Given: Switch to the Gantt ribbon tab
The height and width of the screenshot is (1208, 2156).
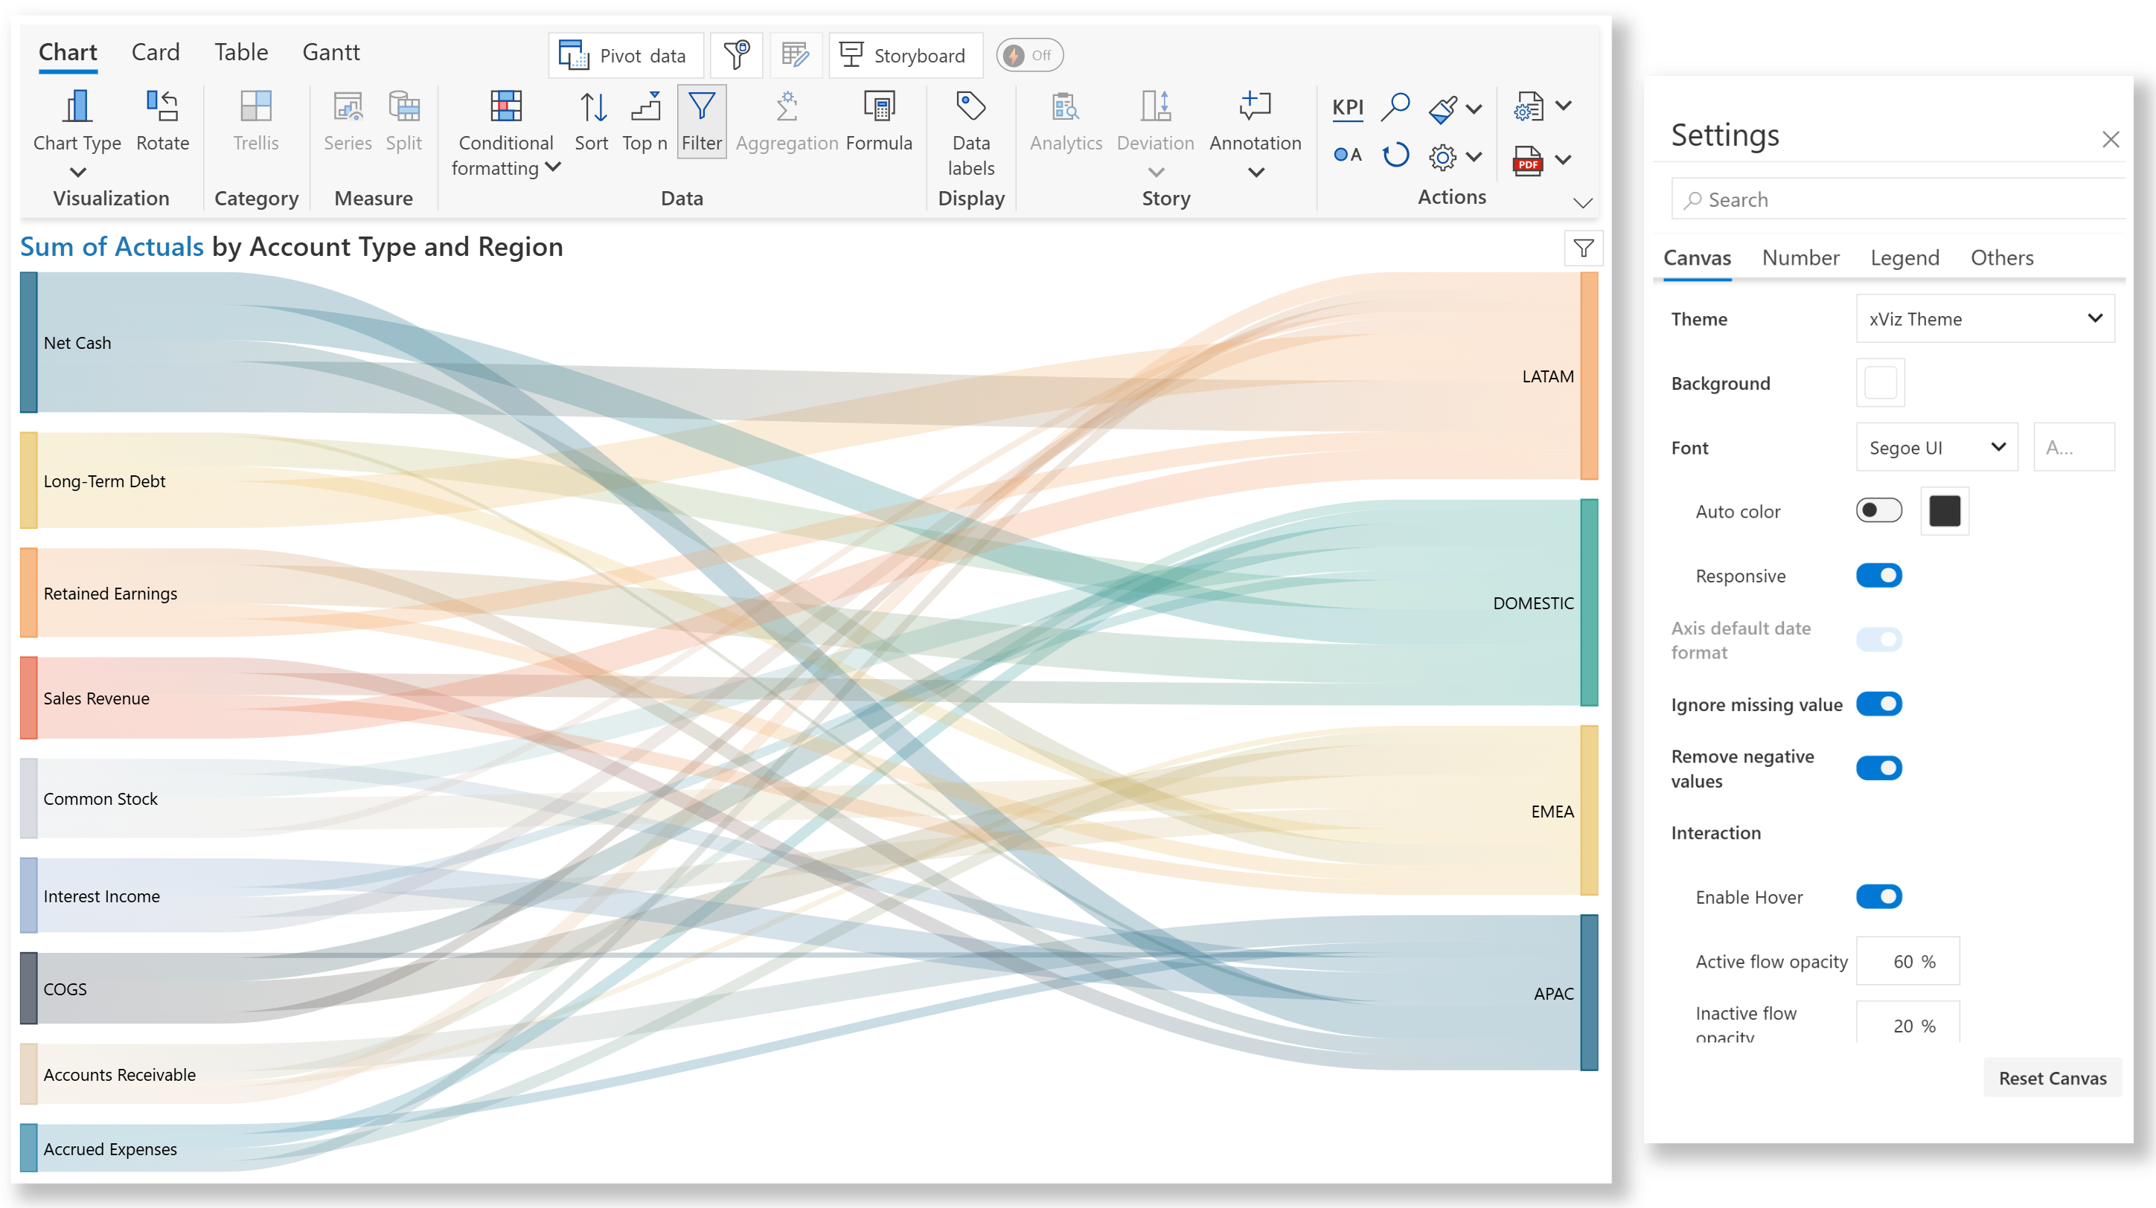Looking at the screenshot, I should pos(330,53).
